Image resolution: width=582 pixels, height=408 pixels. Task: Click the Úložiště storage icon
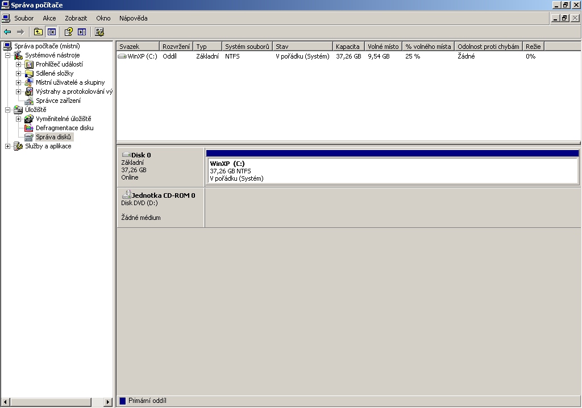(x=18, y=110)
